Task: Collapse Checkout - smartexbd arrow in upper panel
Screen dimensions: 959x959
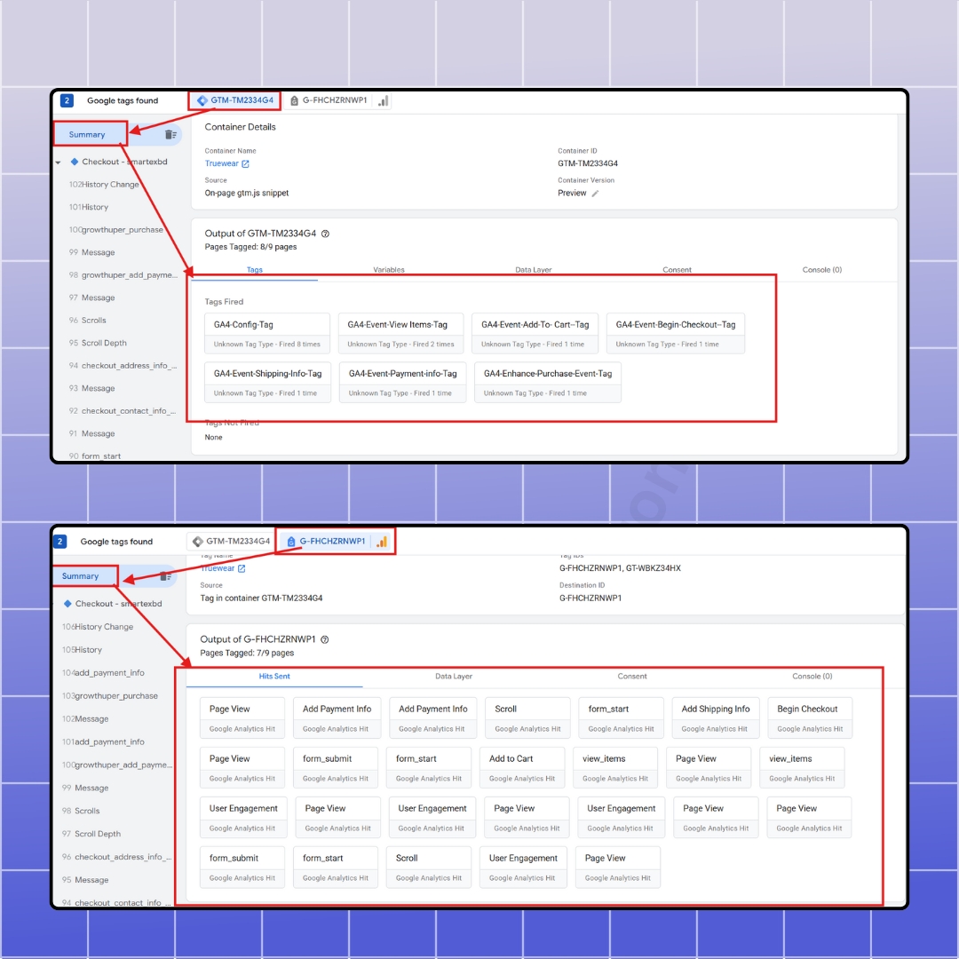Action: [x=58, y=162]
